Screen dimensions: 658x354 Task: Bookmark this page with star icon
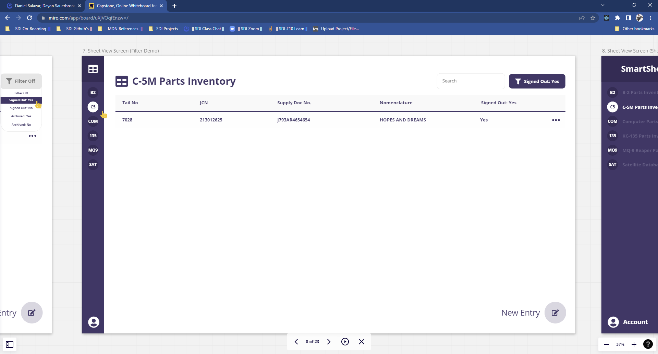coord(593,18)
